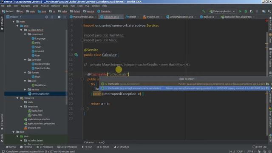Click sum() breadcrumb below editor
Image resolution: width=272 pixels, height=153 pixels.
click(x=102, y=142)
